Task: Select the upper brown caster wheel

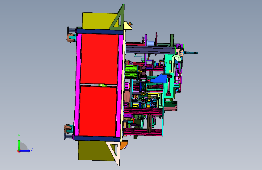Action: [x=70, y=38]
